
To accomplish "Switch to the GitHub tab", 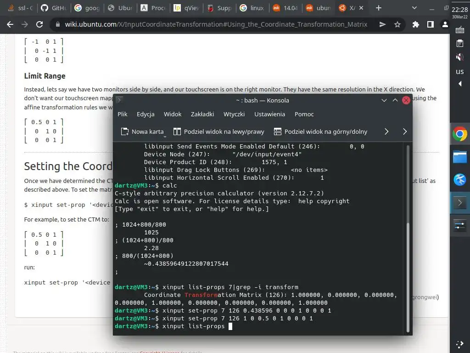I will [54, 8].
